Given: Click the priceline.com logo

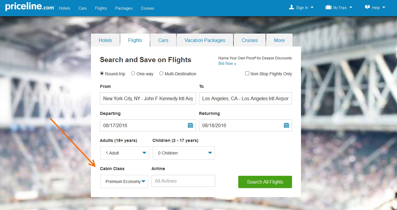Looking at the screenshot, I should tap(30, 7).
